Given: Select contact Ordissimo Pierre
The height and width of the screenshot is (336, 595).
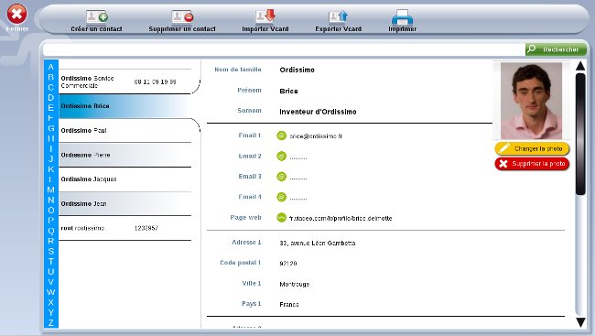Looking at the screenshot, I should coord(125,155).
